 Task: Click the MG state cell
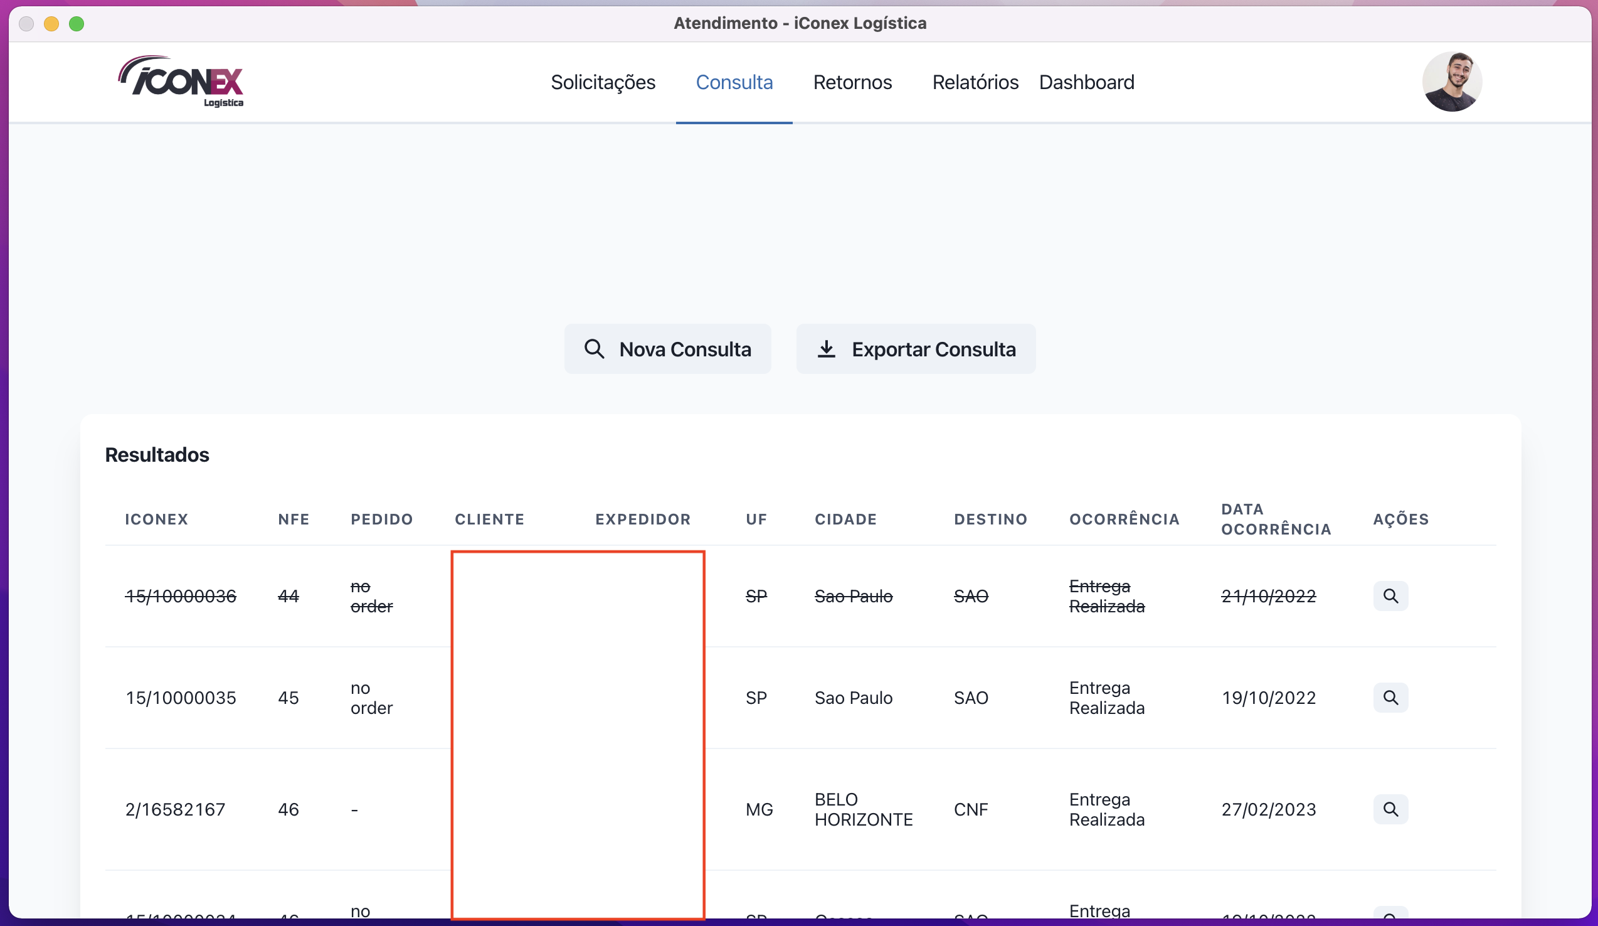point(759,809)
